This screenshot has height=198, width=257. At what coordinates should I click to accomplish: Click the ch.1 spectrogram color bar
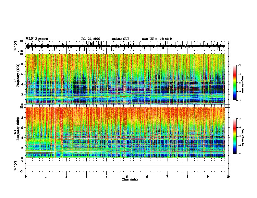pos(235,83)
